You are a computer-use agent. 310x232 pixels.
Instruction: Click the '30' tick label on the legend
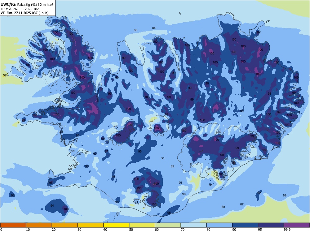pyautogui.click(x=79, y=230)
